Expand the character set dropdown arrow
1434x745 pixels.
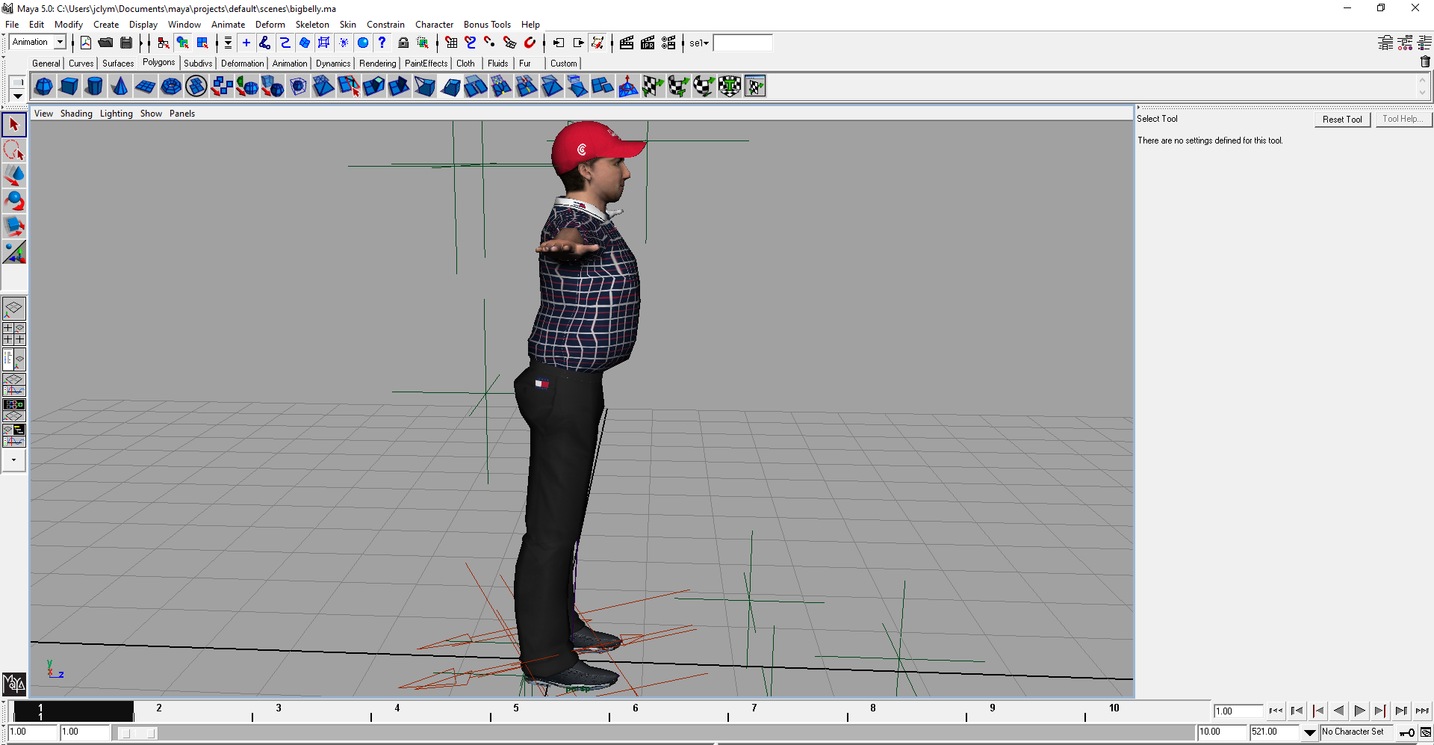[x=1309, y=732]
